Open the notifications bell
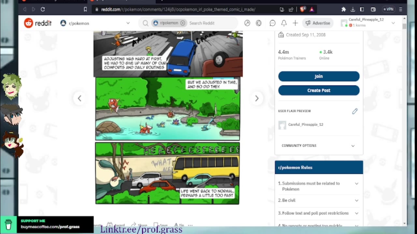417x234 pixels. click(x=284, y=23)
